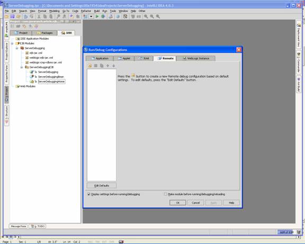305x244 pixels.
Task: Open the Run menu
Action: (x=105, y=11)
